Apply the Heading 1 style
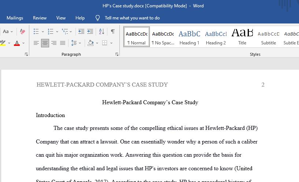This screenshot has width=299, height=182. [189, 37]
